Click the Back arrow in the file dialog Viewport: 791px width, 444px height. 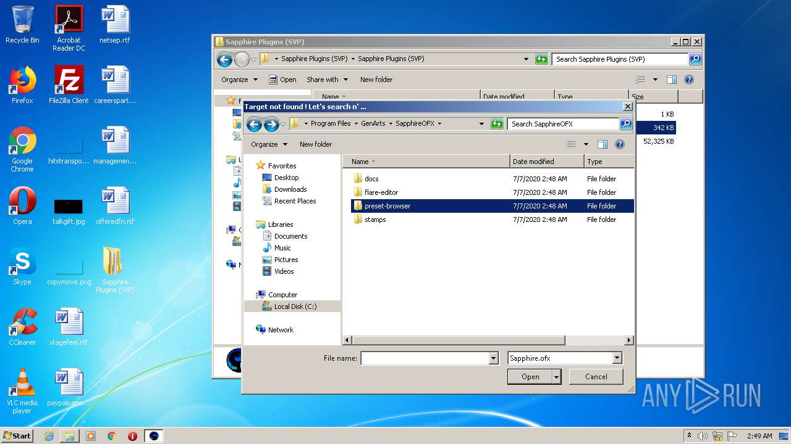click(254, 124)
